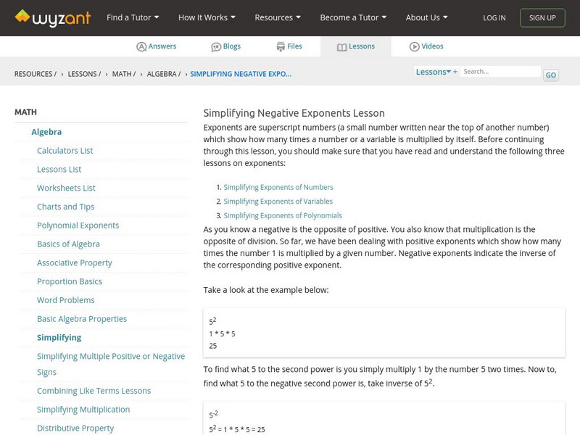Click the Wyzant logo icon

[22, 16]
